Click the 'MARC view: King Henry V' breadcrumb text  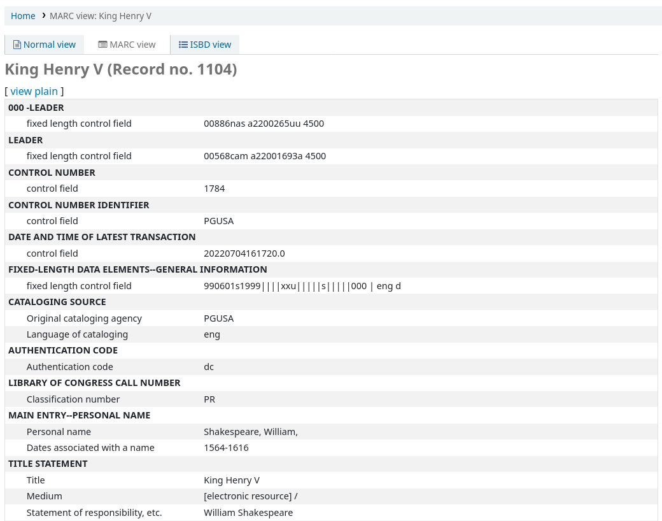point(101,16)
